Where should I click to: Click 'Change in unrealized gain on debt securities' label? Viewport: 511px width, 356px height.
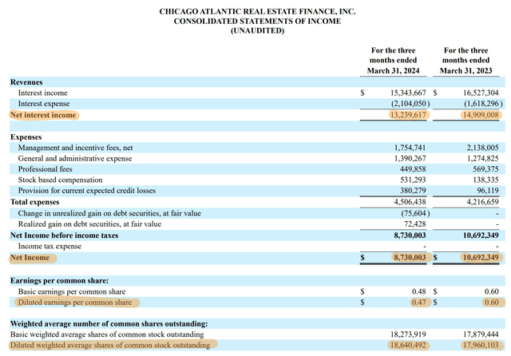click(109, 213)
